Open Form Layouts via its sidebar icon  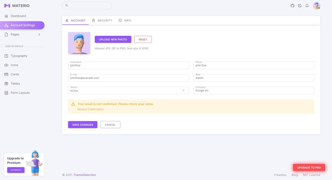click(6, 93)
